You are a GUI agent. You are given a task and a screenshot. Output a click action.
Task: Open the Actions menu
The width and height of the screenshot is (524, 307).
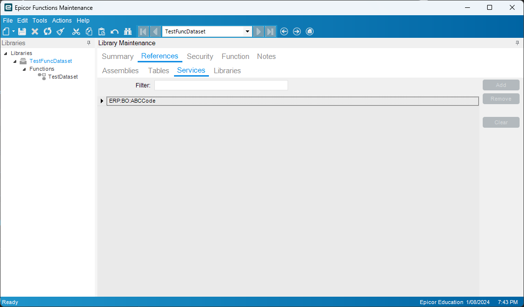[62, 20]
